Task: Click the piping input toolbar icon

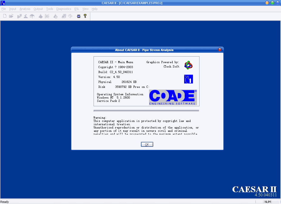Action: (19, 16)
